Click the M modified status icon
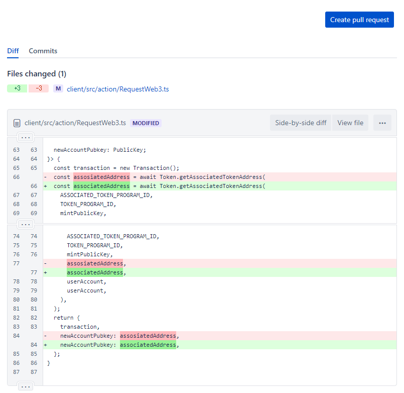This screenshot has width=404, height=393. pos(58,88)
